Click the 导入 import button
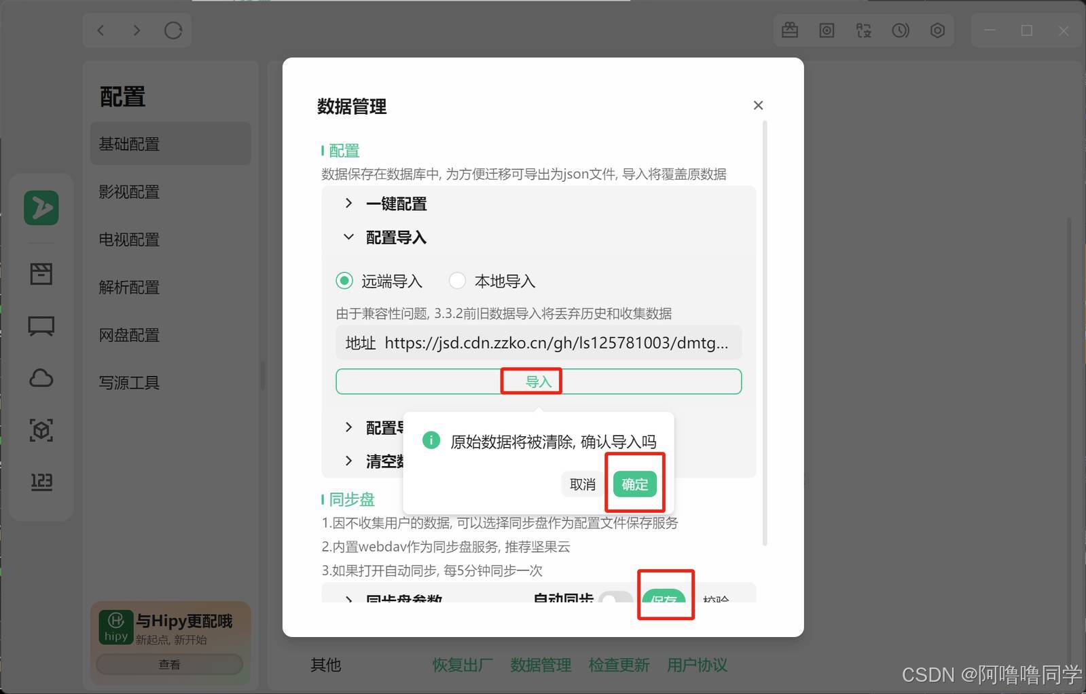 [x=539, y=381]
